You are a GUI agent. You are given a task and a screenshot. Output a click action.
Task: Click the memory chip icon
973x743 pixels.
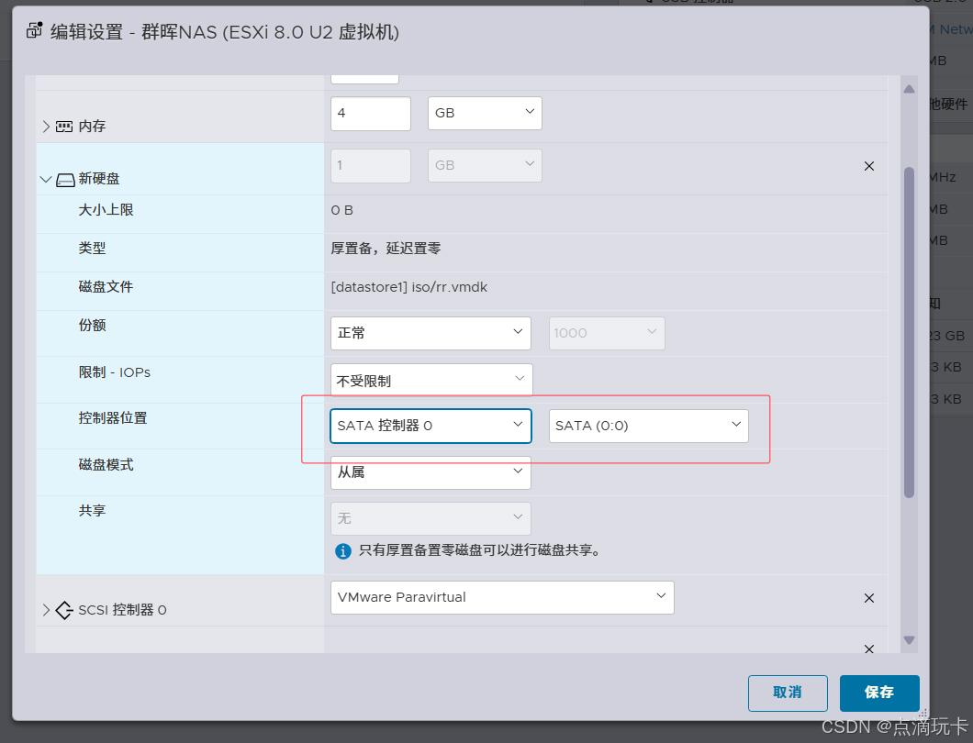(x=64, y=127)
